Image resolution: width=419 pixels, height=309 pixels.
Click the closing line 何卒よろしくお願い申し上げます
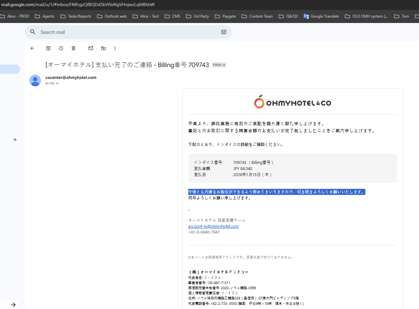pyautogui.click(x=220, y=198)
